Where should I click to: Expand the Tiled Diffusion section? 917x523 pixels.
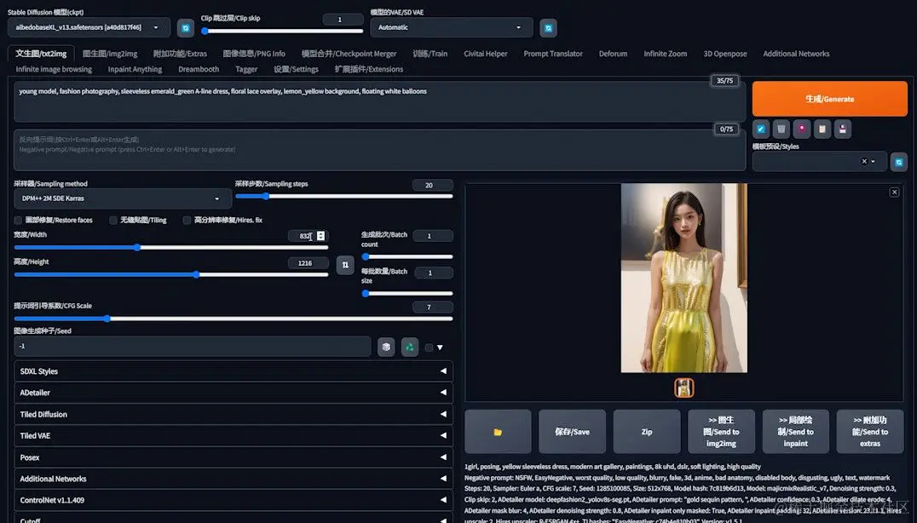point(234,414)
